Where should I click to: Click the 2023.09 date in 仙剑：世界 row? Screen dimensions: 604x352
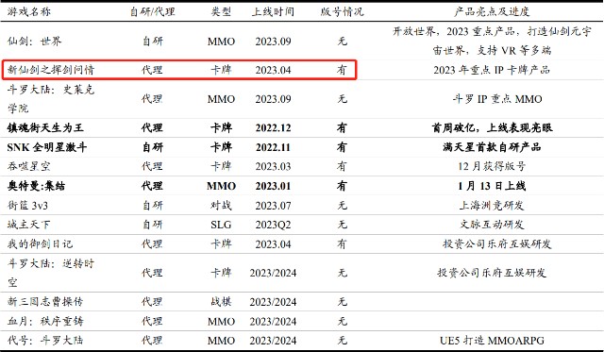273,42
